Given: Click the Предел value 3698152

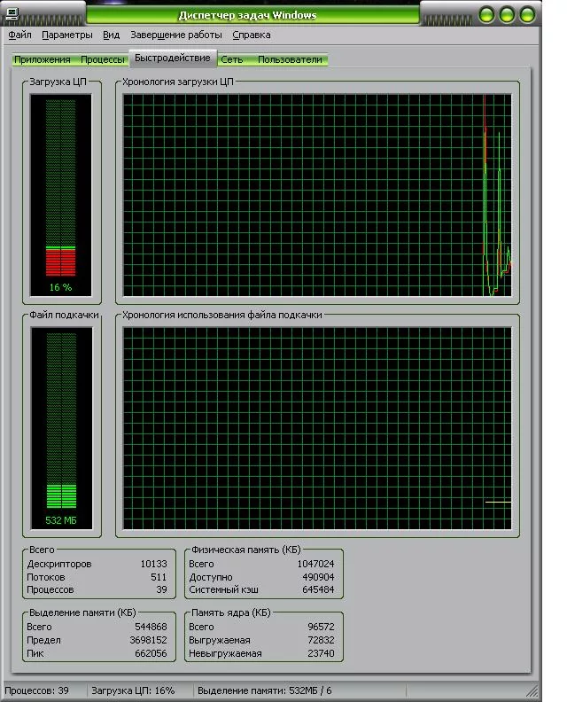Looking at the screenshot, I should pos(148,640).
